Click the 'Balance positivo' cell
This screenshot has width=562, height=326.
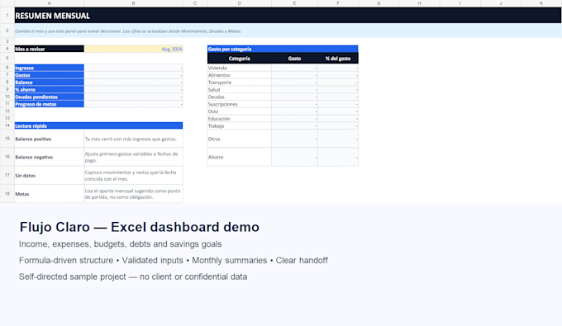[50, 139]
